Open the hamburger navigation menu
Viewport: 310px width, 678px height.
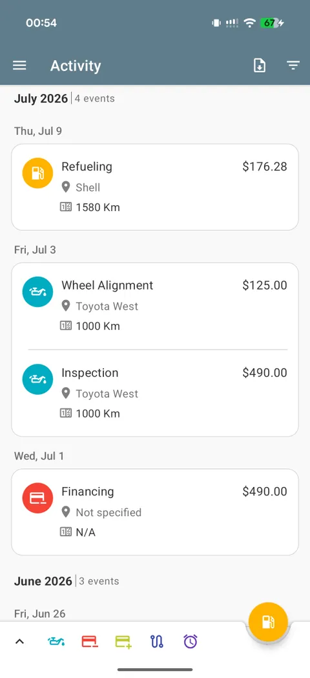coord(19,65)
